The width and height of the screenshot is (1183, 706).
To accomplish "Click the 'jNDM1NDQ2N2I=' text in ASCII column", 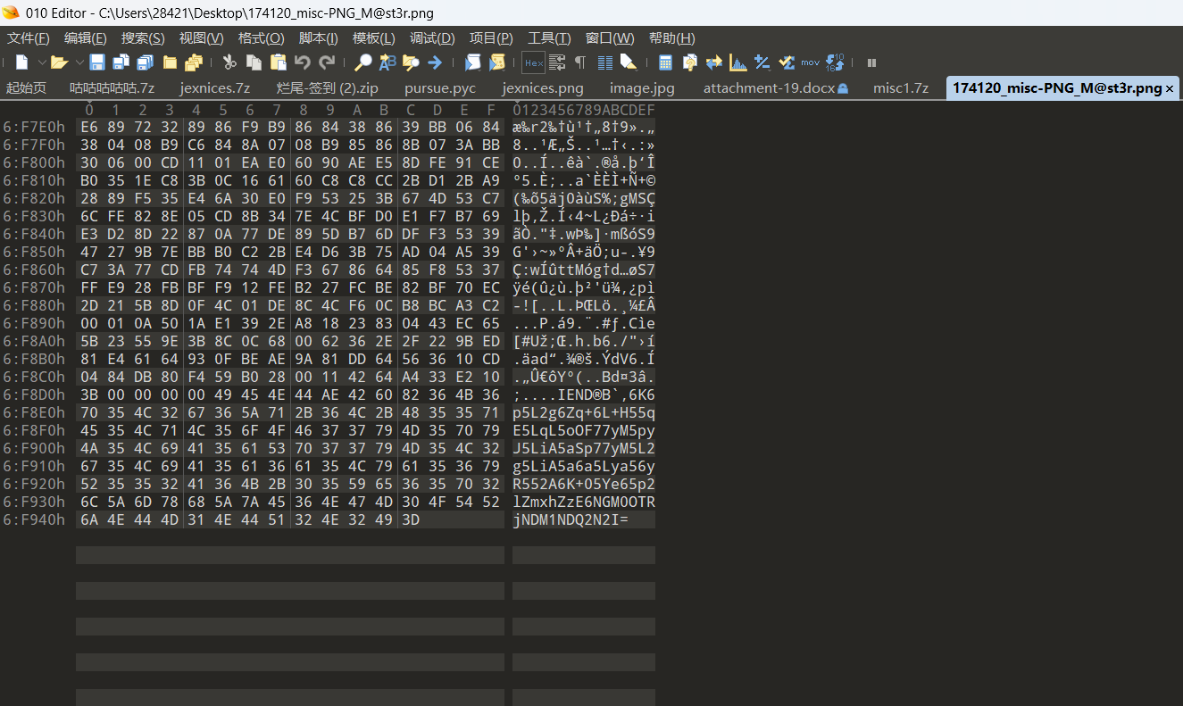I will (x=571, y=519).
